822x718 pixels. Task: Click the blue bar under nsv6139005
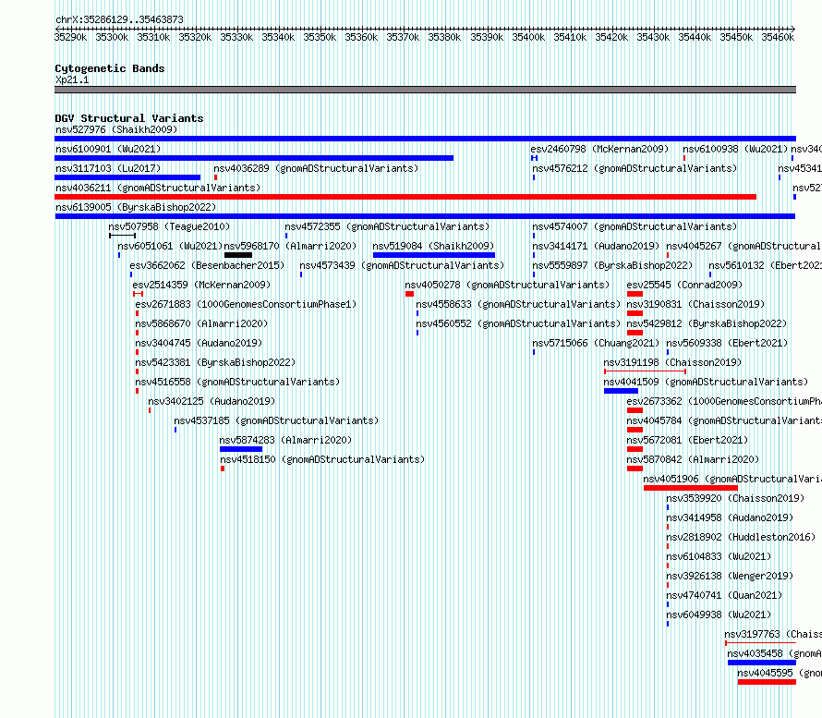click(425, 216)
